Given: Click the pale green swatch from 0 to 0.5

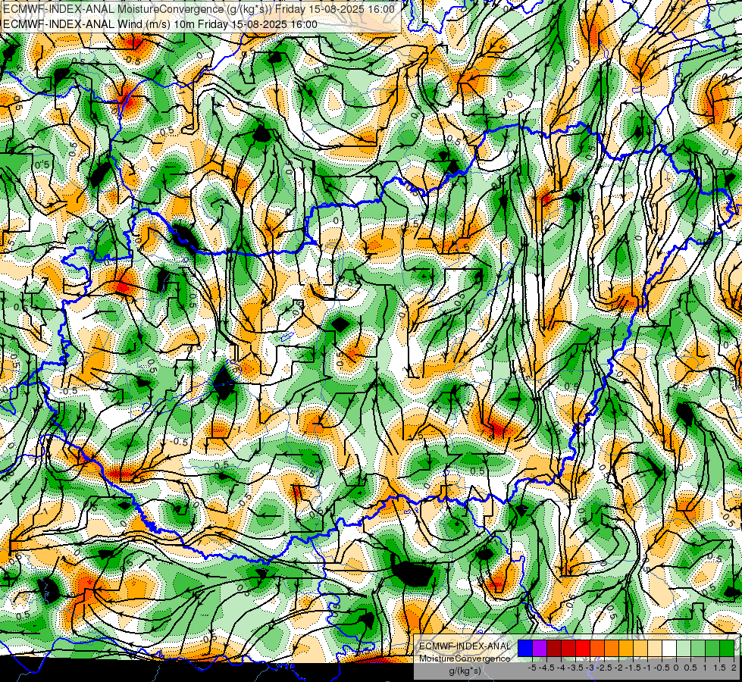Looking at the screenshot, I should point(684,648).
